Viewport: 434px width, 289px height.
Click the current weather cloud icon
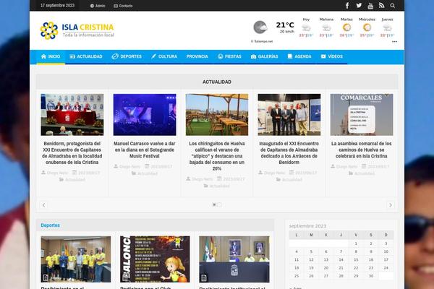[x=260, y=27]
